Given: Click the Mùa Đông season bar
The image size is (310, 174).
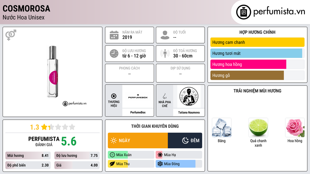Looking at the screenshot, I should pyautogui.click(x=179, y=164).
